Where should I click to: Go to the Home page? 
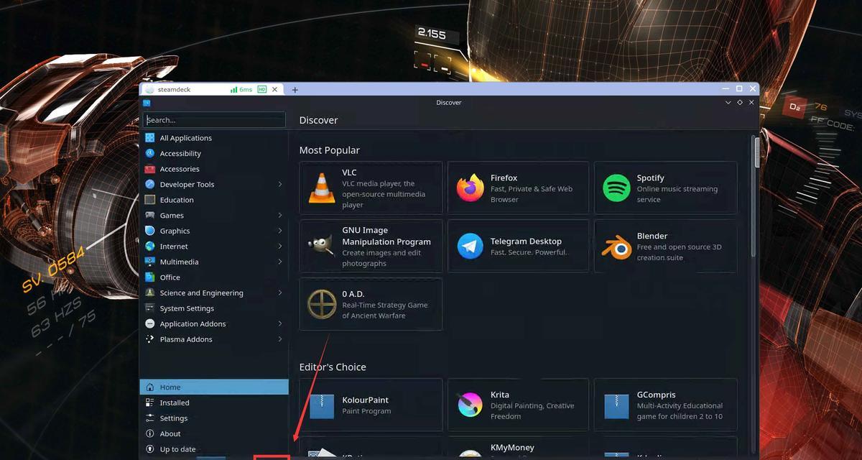coord(214,387)
